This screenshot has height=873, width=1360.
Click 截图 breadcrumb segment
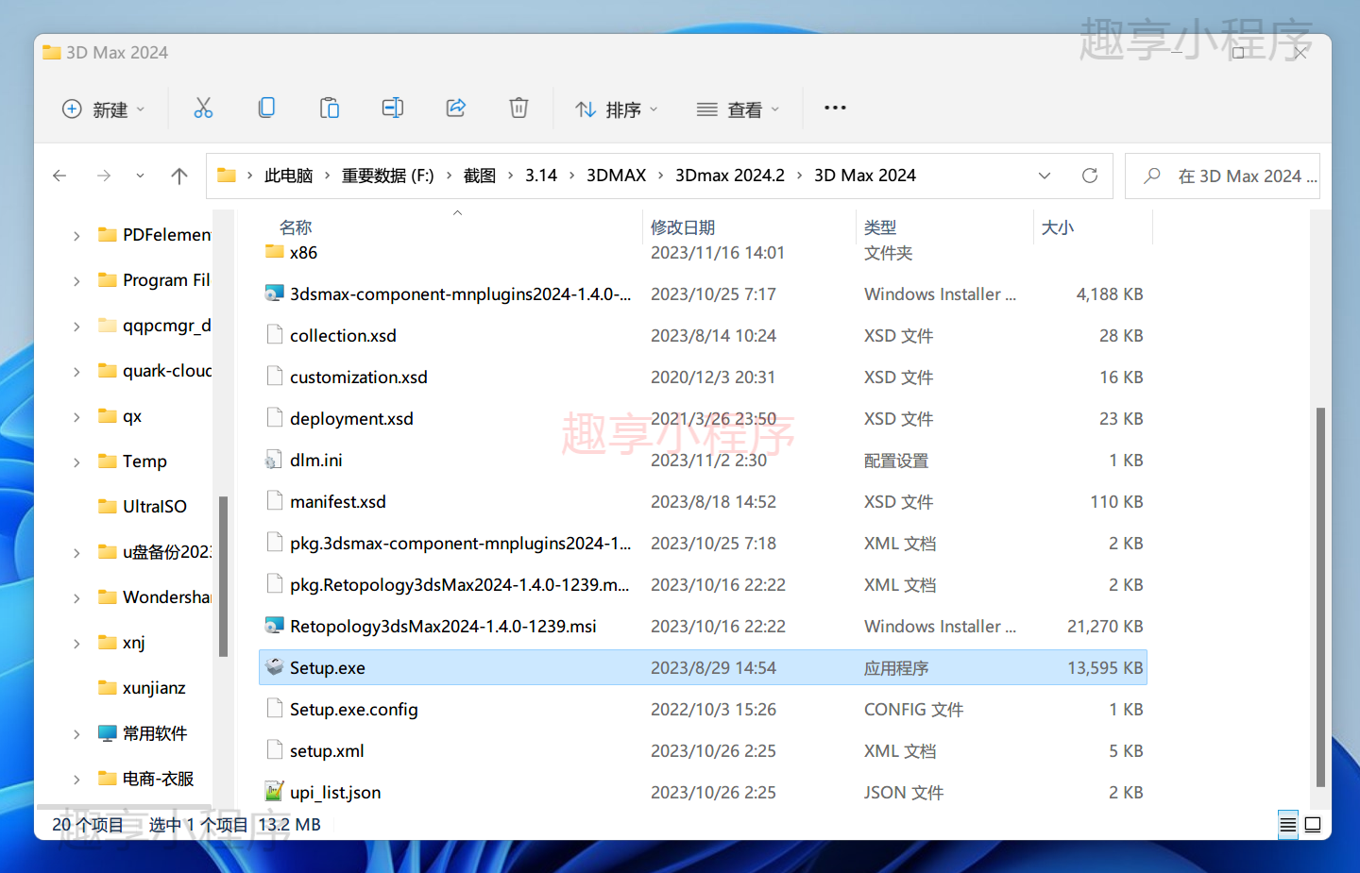(x=480, y=176)
